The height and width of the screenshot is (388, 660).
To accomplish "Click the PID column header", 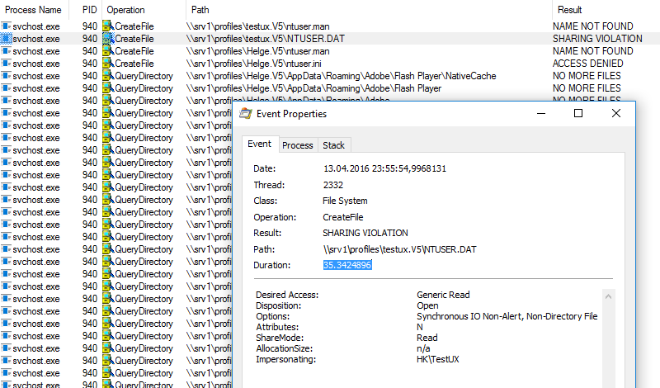I will click(89, 10).
